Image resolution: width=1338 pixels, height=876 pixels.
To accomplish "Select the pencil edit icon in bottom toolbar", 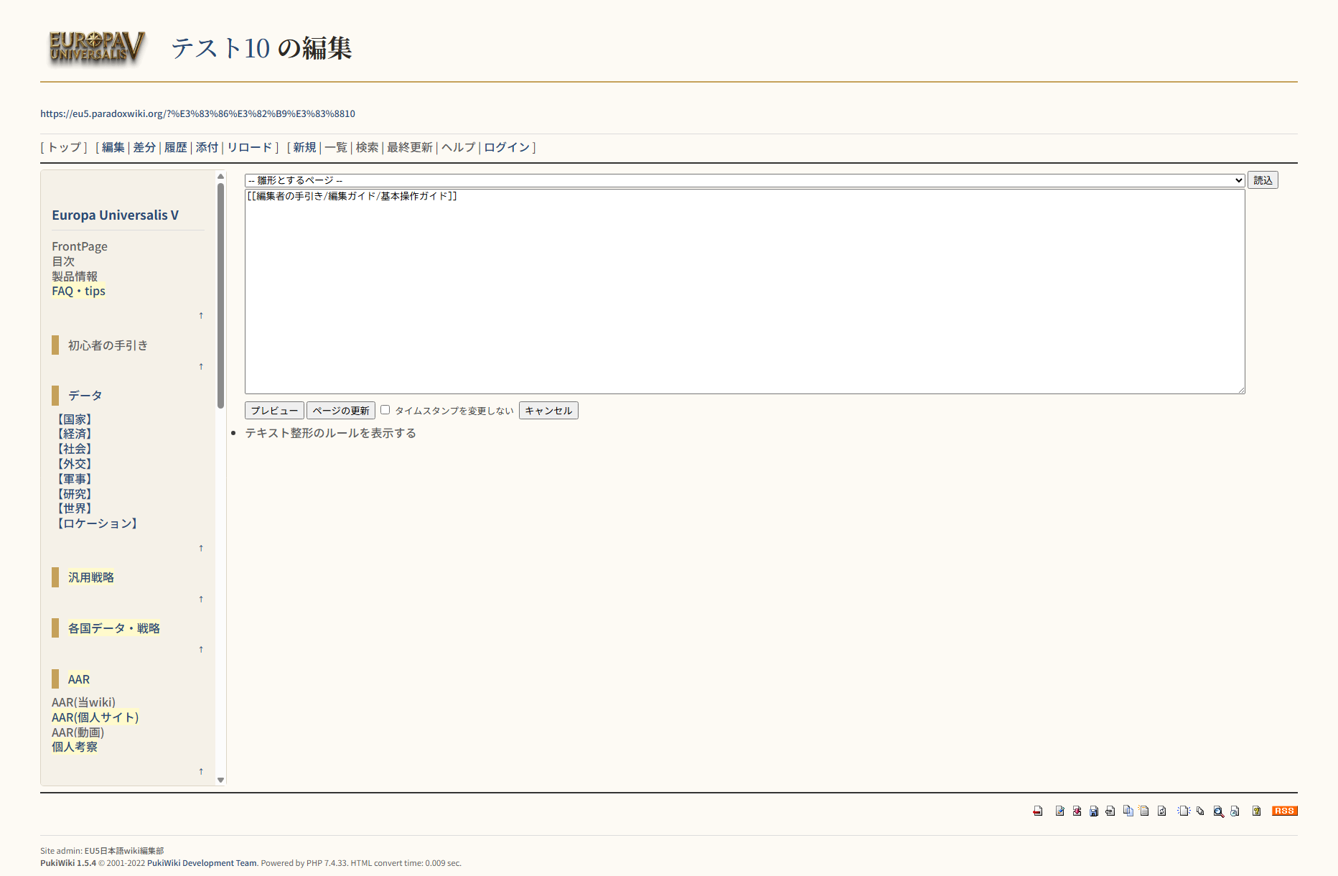I will click(x=1059, y=811).
